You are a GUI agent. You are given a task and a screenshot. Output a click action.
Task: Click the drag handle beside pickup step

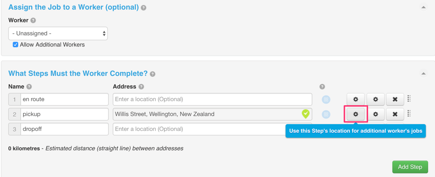pyautogui.click(x=409, y=114)
